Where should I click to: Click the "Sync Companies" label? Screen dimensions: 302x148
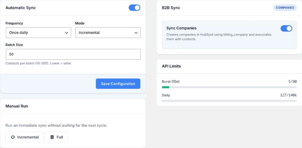181,28
